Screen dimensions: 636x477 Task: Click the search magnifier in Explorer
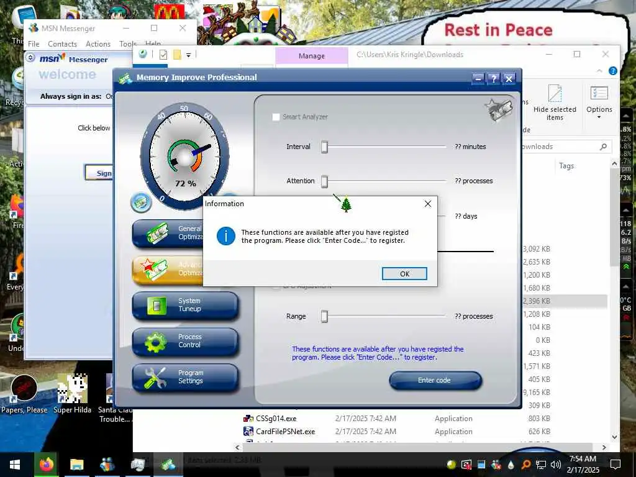tap(603, 147)
